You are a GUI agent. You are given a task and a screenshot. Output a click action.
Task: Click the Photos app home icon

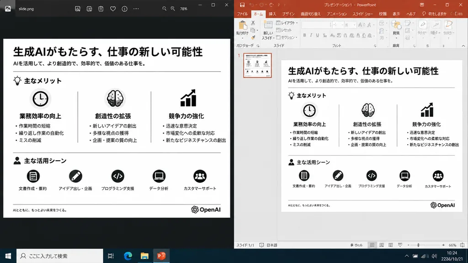8,9
